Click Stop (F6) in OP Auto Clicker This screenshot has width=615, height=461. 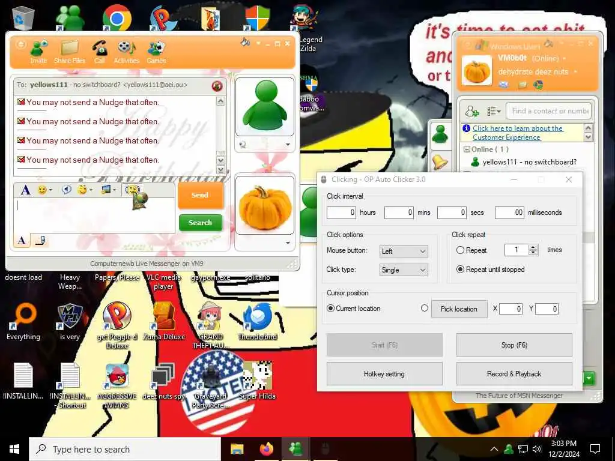(514, 345)
